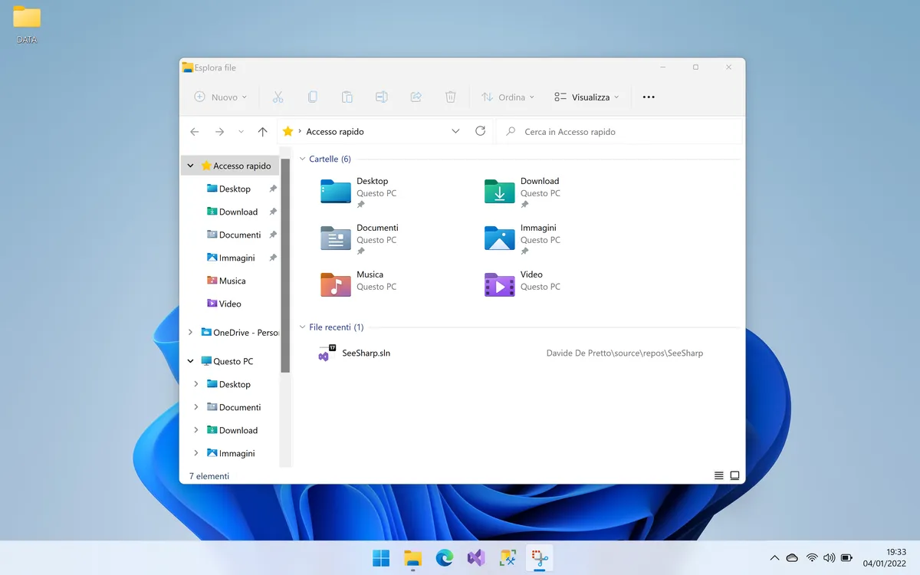
Task: Open Microsoft Edge from taskbar
Action: point(445,558)
